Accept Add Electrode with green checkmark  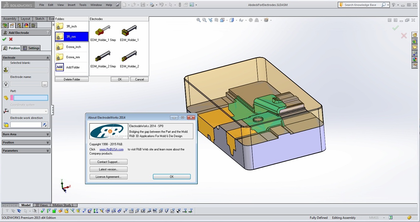[4, 39]
